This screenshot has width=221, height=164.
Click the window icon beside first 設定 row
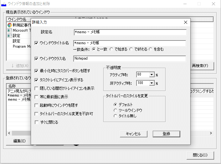(x=9, y=36)
